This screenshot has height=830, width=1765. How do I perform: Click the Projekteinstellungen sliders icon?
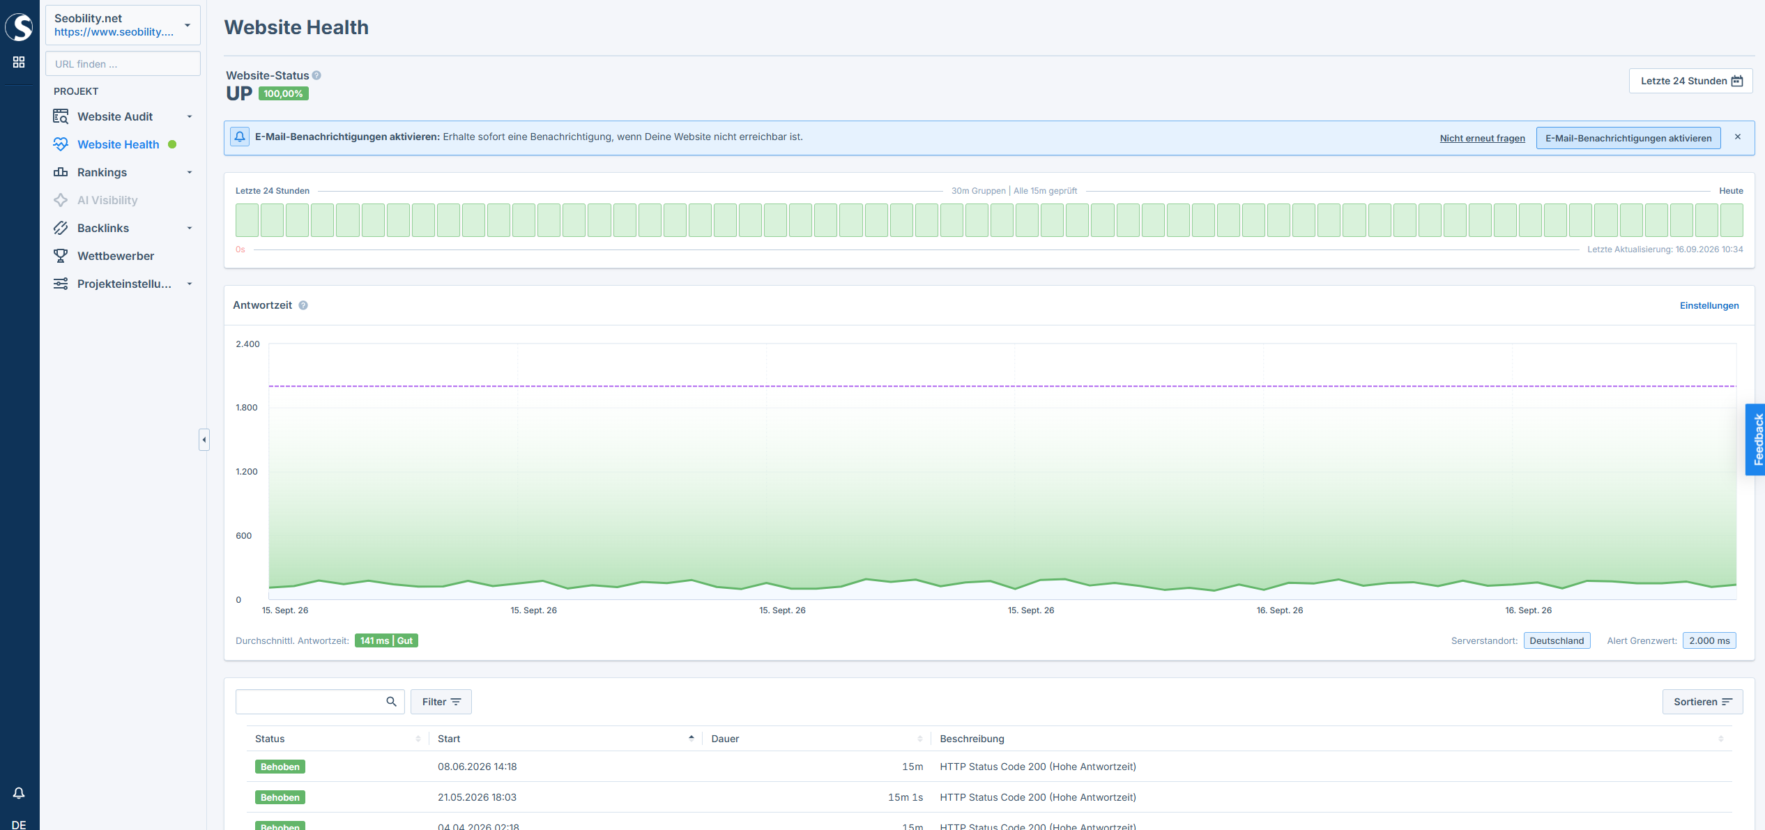[61, 284]
